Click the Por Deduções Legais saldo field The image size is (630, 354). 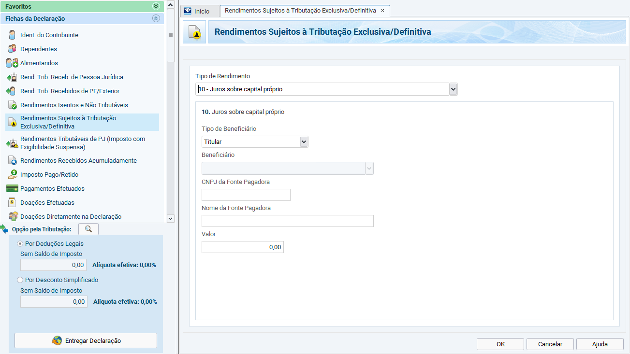[54, 265]
